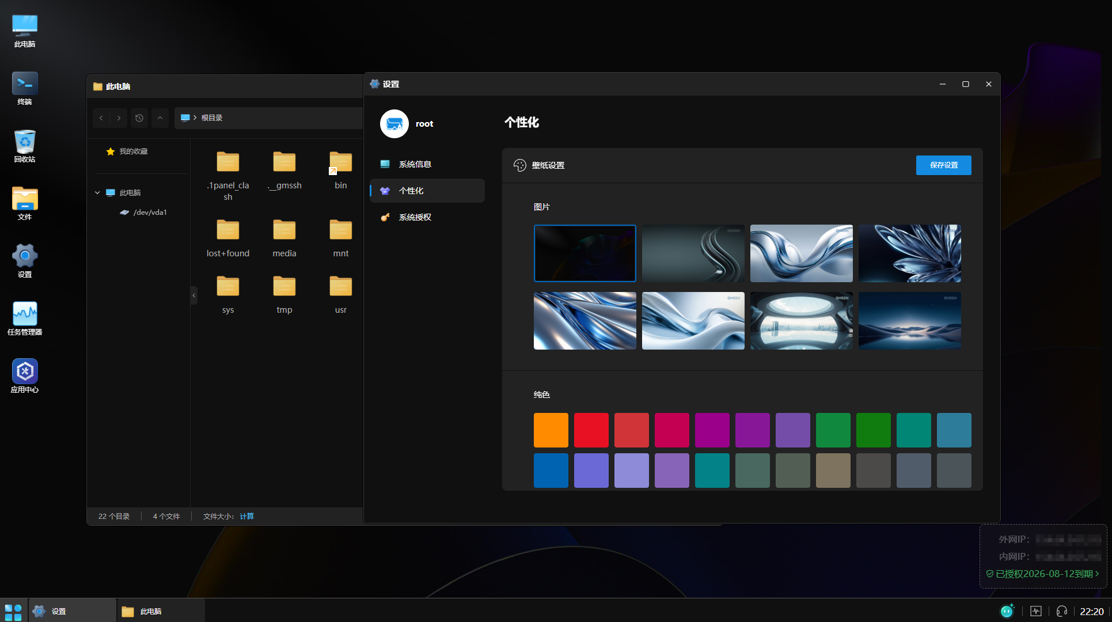Open the Terminal desktop icon
Viewport: 1112px width, 622px height.
pyautogui.click(x=25, y=84)
